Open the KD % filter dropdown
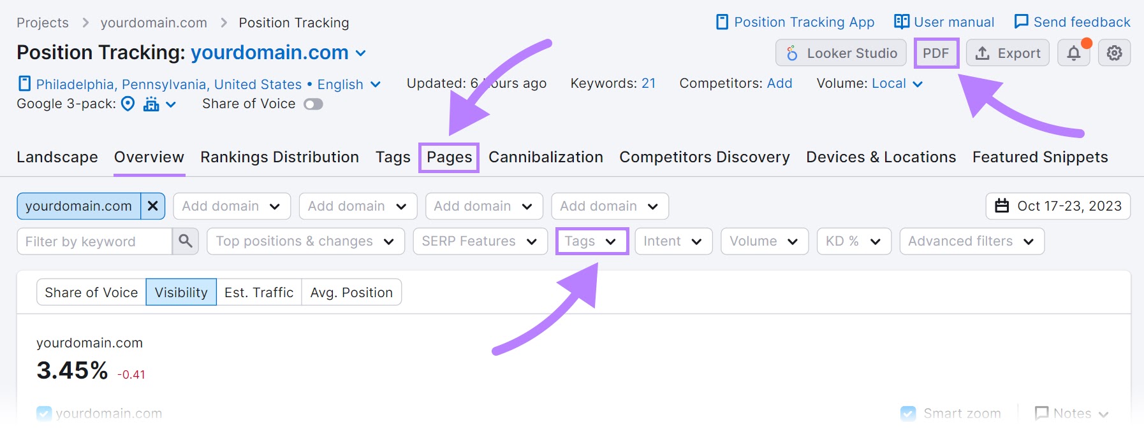This screenshot has width=1144, height=434. 854,241
